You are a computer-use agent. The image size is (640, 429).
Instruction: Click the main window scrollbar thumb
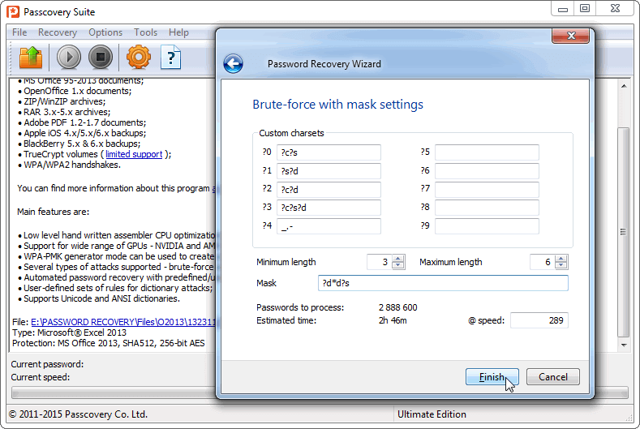coord(623,232)
